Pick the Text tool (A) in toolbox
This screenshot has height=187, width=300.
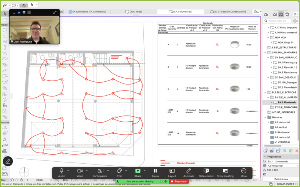(x=5, y=140)
